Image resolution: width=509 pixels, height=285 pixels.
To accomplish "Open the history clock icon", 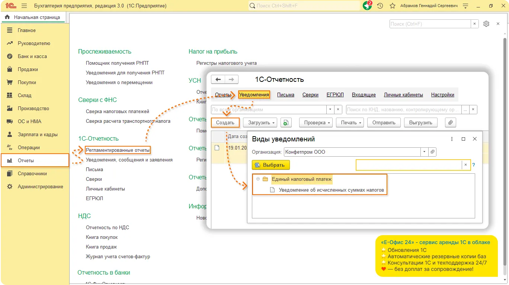I will coord(380,6).
